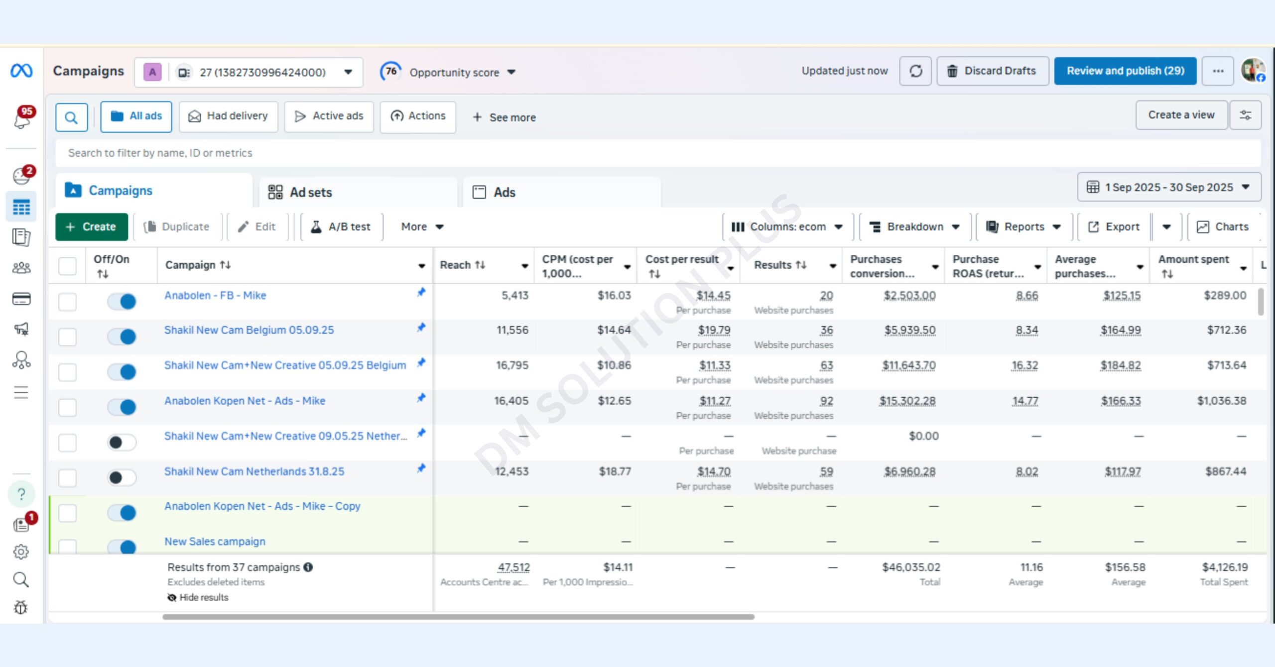Viewport: 1275px width, 667px height.
Task: Turn off Anabolen - FB - Mike campaign
Action: point(122,301)
